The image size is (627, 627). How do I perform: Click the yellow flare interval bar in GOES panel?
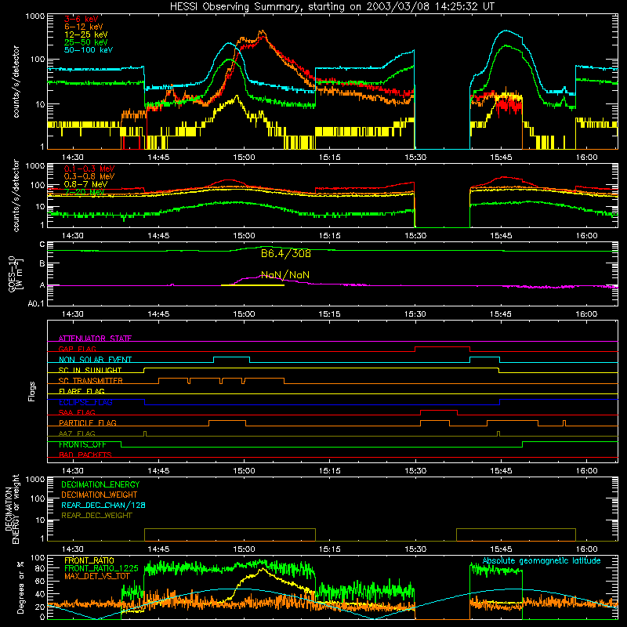click(x=252, y=285)
